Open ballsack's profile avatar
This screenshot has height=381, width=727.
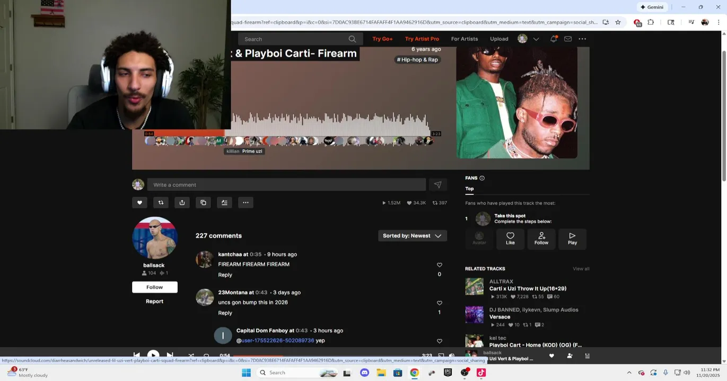click(154, 238)
